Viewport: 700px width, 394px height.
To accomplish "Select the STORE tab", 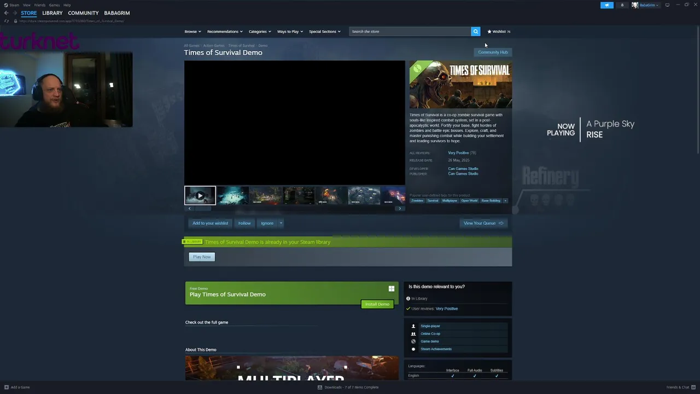I will click(29, 13).
